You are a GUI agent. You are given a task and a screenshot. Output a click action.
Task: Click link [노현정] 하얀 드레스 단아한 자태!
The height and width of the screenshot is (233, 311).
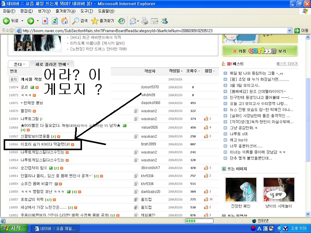click(99, 49)
